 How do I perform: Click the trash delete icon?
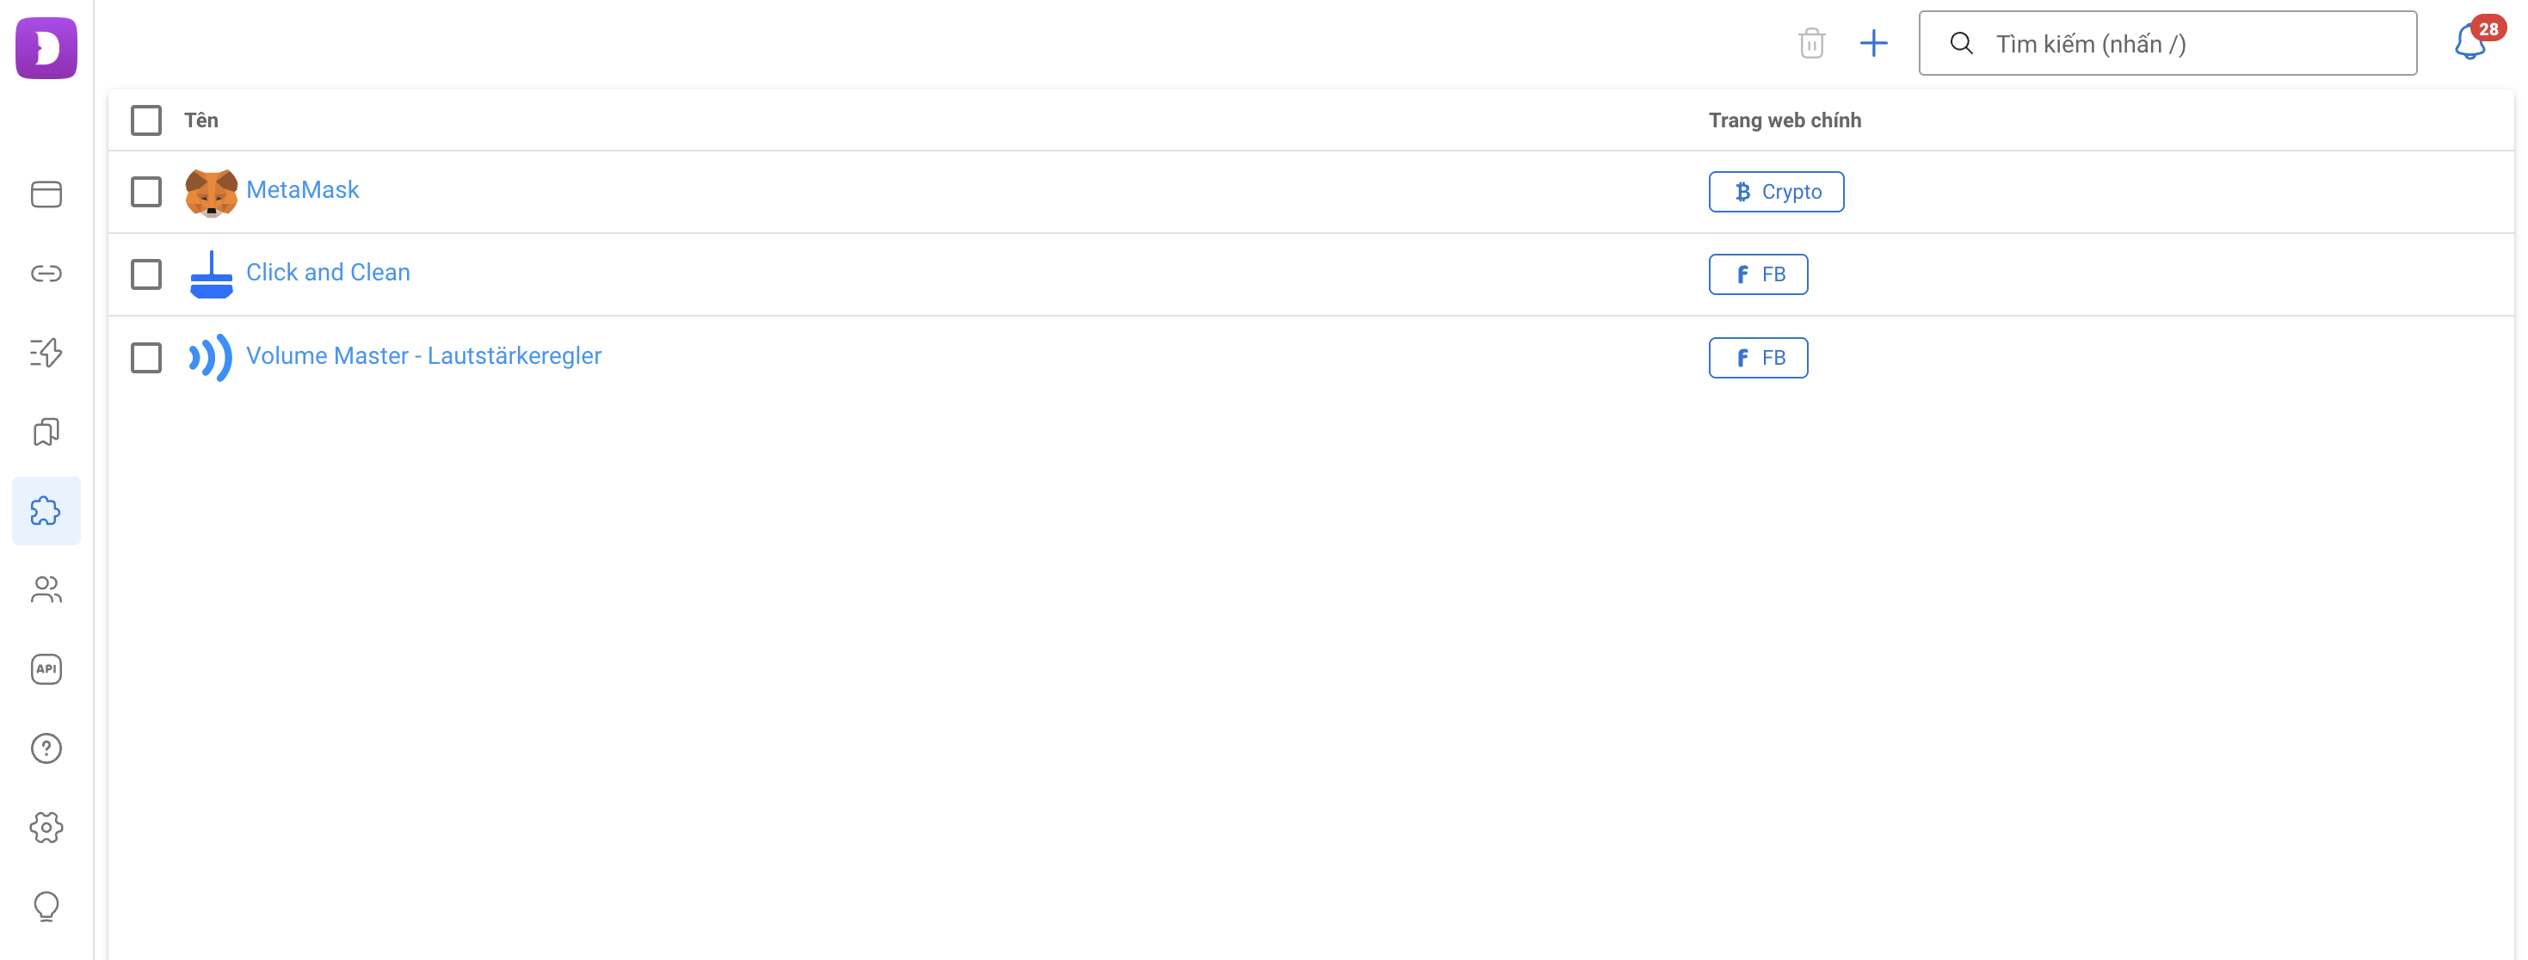click(x=1811, y=43)
